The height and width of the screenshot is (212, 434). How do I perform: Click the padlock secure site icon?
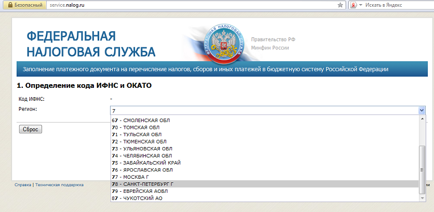click(x=10, y=5)
